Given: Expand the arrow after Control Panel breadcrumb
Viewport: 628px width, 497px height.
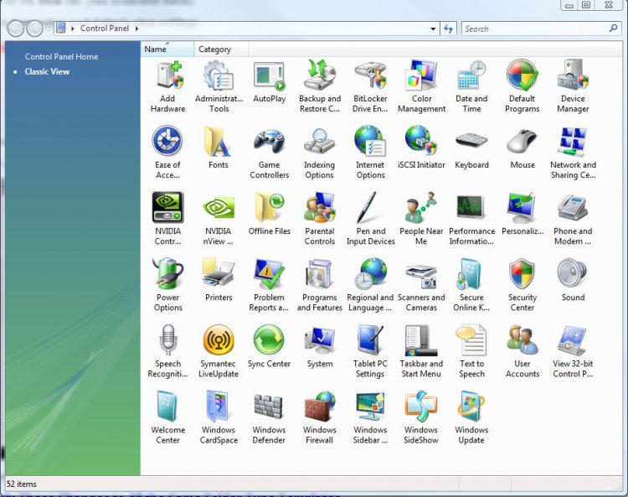Looking at the screenshot, I should (x=136, y=28).
